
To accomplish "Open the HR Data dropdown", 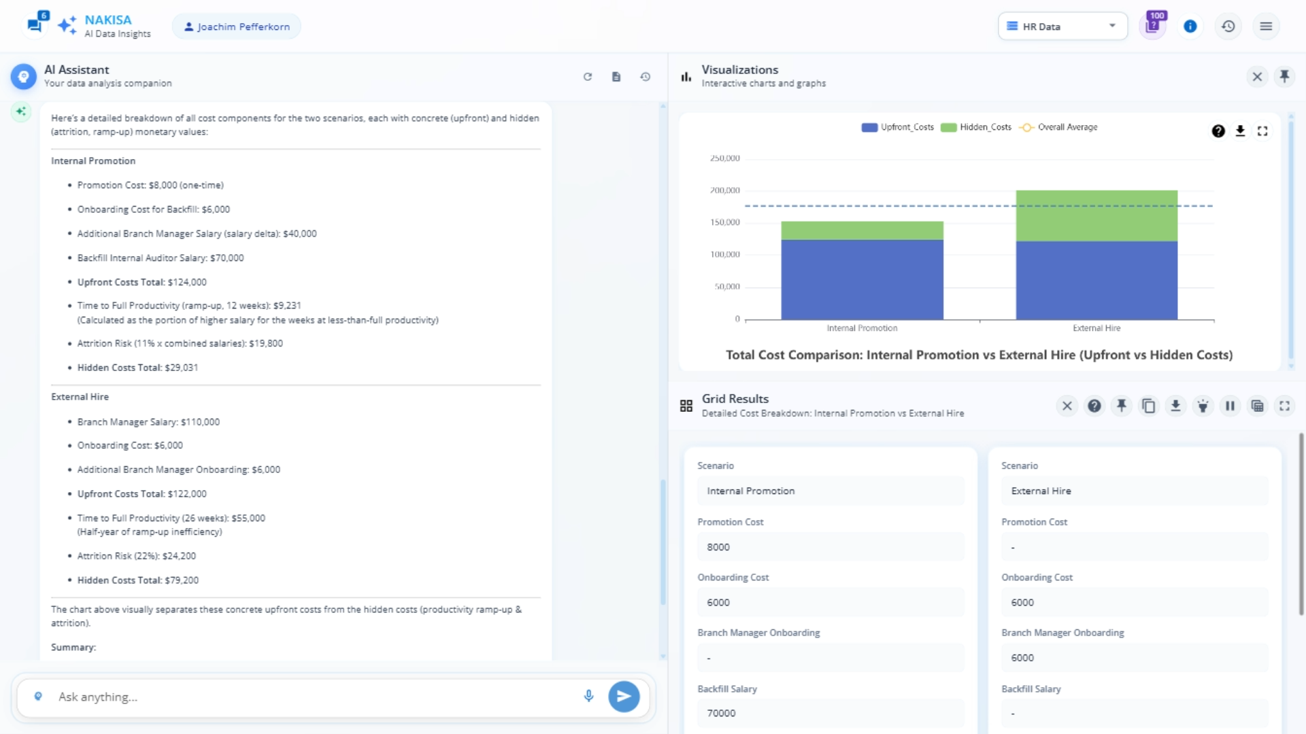I will (1062, 27).
